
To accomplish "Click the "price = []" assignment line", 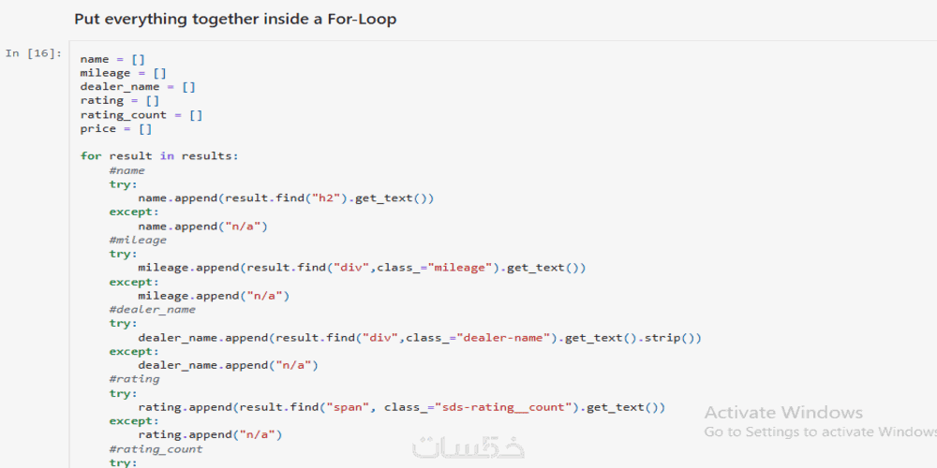I will 116,129.
